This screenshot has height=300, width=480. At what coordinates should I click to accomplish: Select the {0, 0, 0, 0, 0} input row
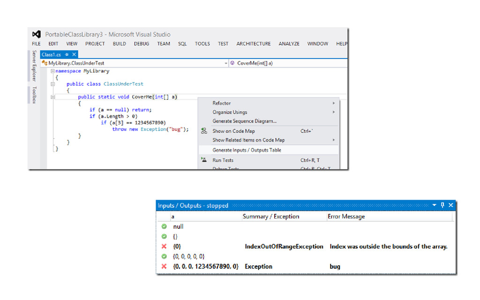(x=306, y=256)
